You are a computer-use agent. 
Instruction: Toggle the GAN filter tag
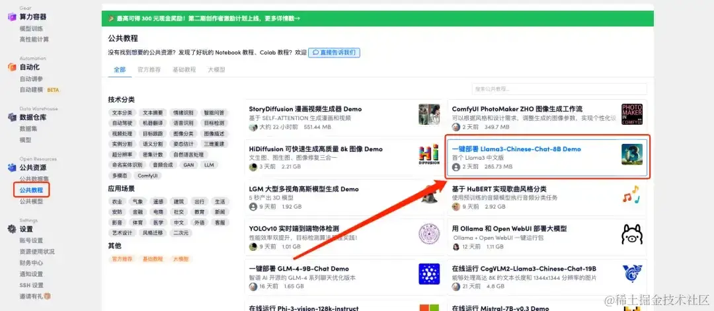(x=188, y=165)
